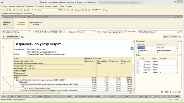Clear the toolbar search field with X
Screen dimensions: 184x103
point(62,10)
